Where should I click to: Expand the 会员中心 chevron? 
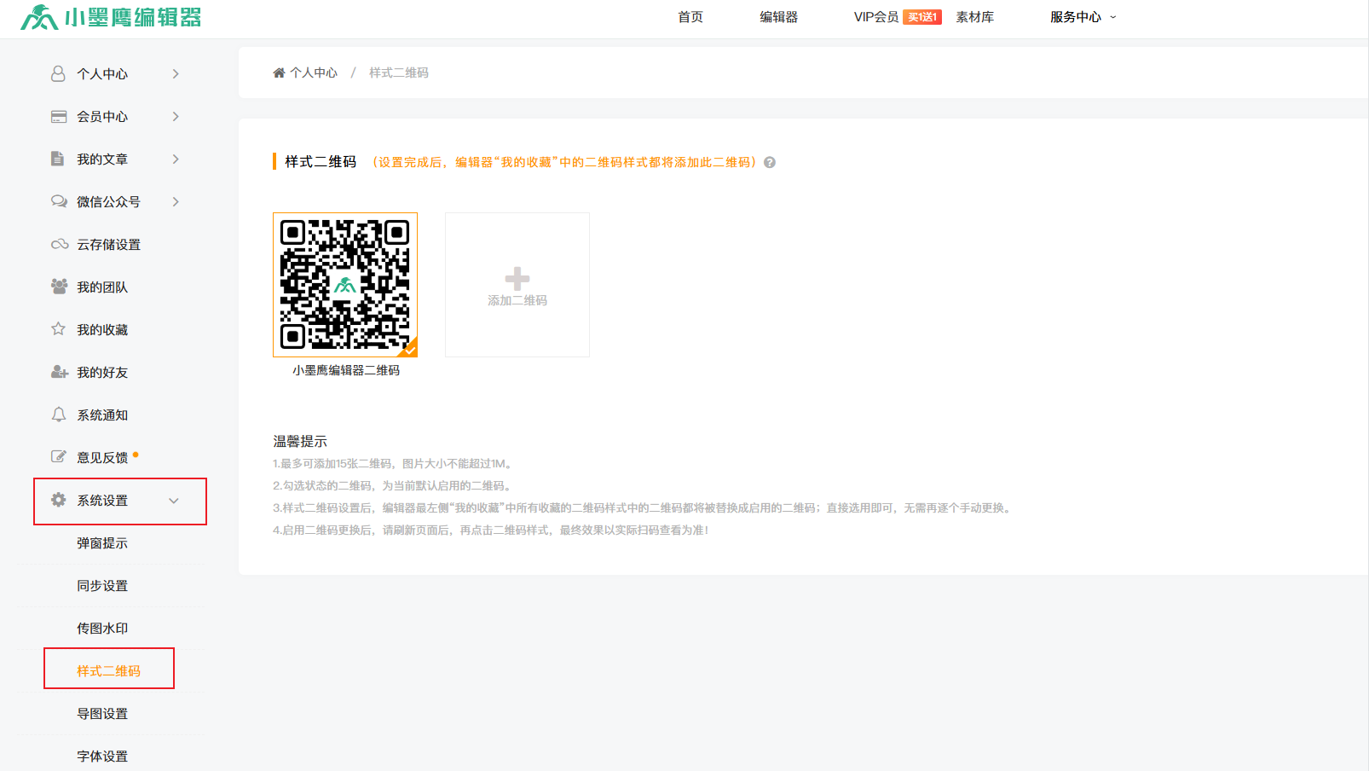176,117
